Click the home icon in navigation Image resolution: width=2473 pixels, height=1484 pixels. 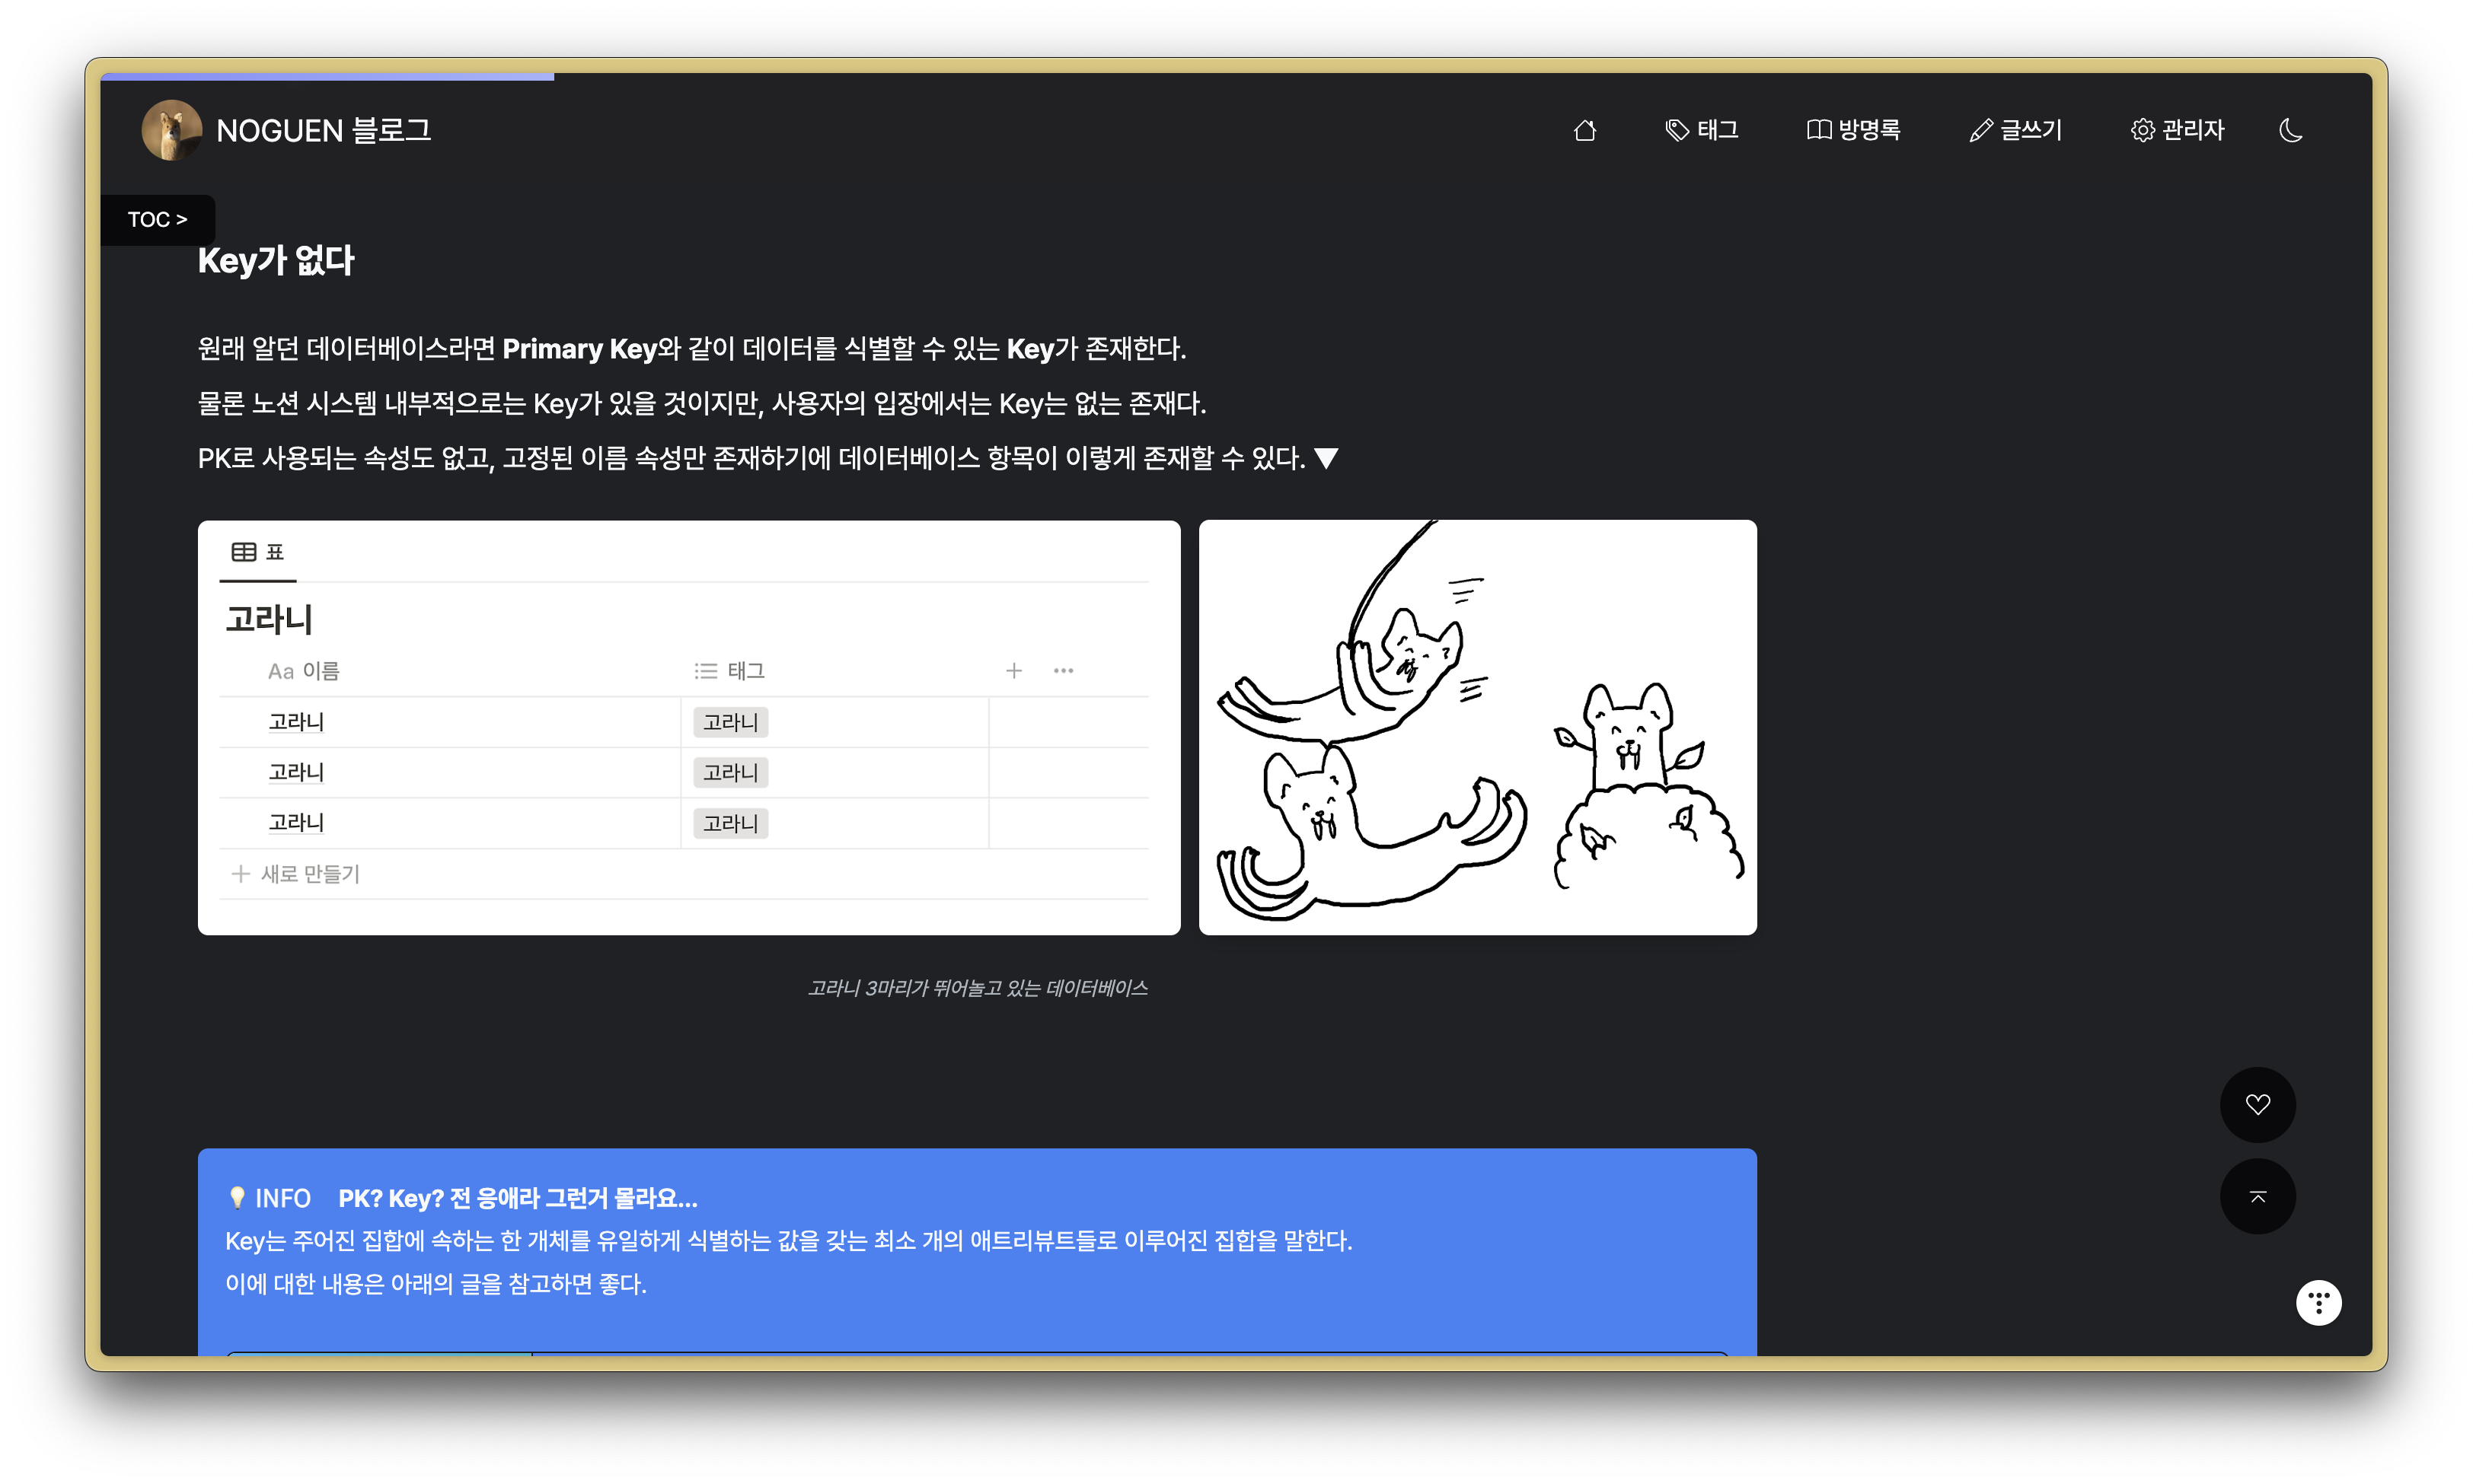[x=1584, y=131]
